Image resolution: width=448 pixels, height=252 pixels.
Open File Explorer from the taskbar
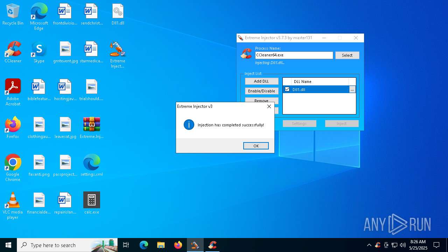[161, 245]
